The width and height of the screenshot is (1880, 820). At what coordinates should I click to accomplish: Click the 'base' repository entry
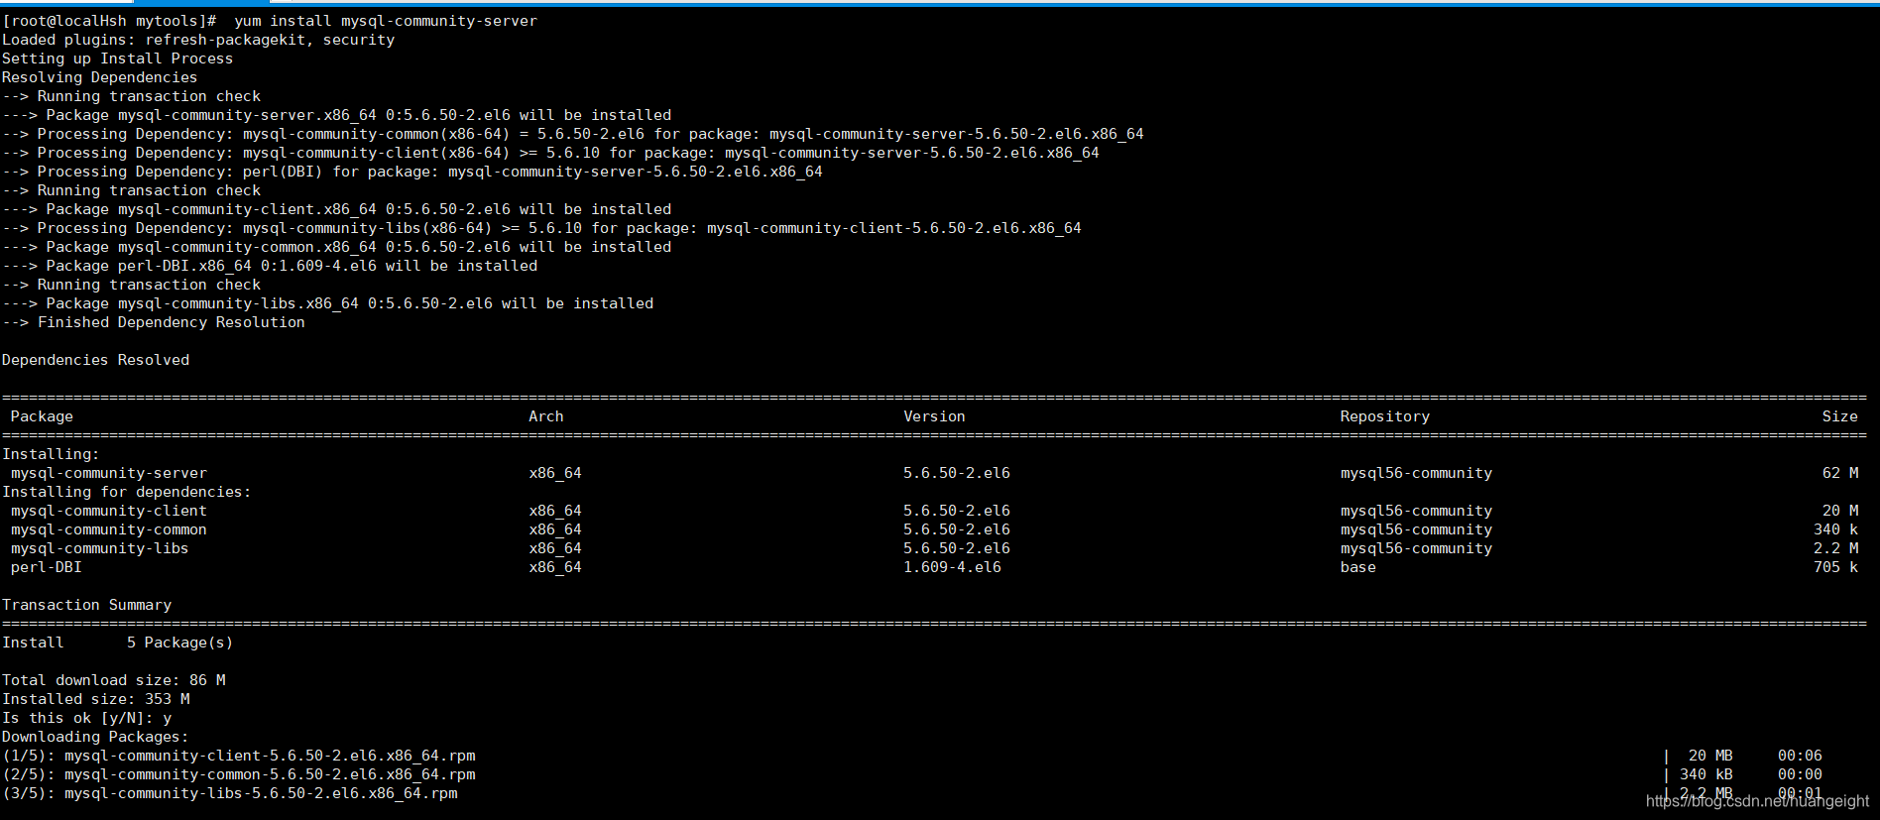[x=1358, y=567]
